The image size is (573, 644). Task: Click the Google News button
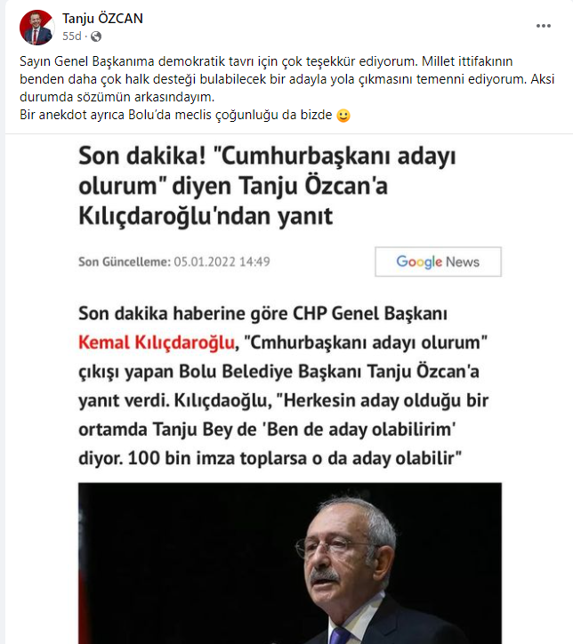point(438,262)
